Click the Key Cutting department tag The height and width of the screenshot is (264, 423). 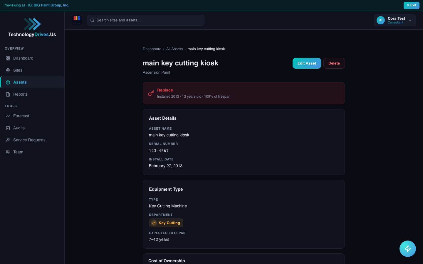click(166, 223)
